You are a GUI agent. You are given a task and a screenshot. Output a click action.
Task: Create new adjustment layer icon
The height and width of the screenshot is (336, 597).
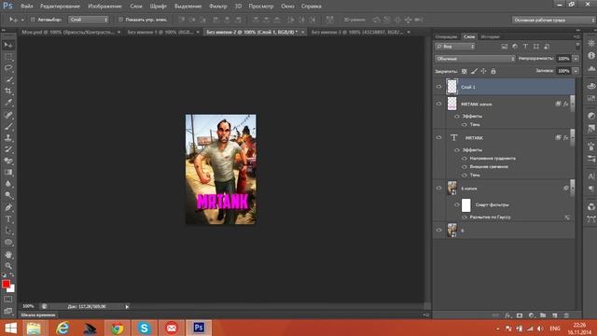tap(532, 315)
